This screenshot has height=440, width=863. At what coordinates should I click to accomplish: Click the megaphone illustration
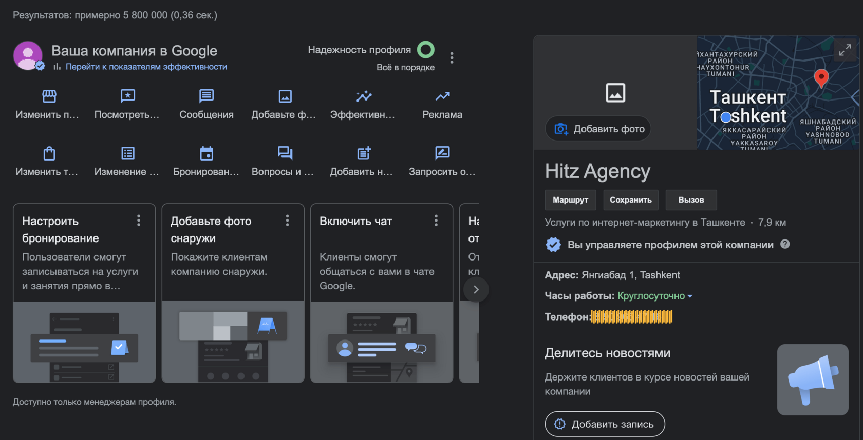(813, 379)
